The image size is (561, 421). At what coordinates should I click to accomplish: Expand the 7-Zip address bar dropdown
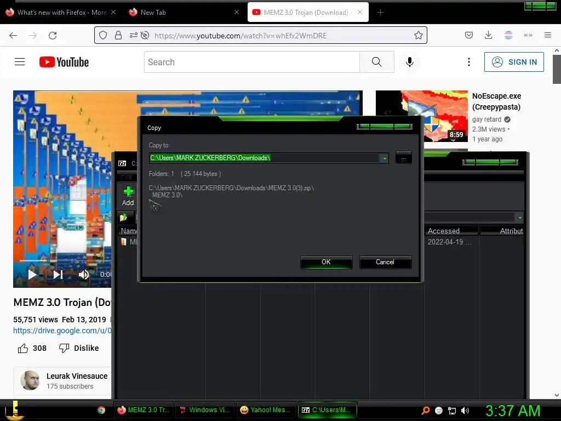519,217
